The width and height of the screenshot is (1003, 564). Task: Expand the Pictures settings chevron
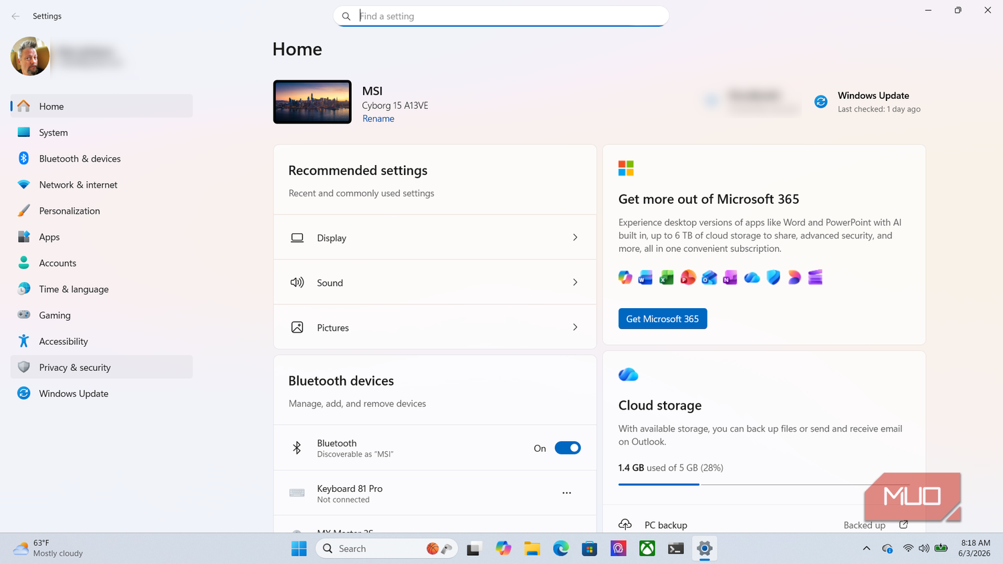pyautogui.click(x=575, y=327)
